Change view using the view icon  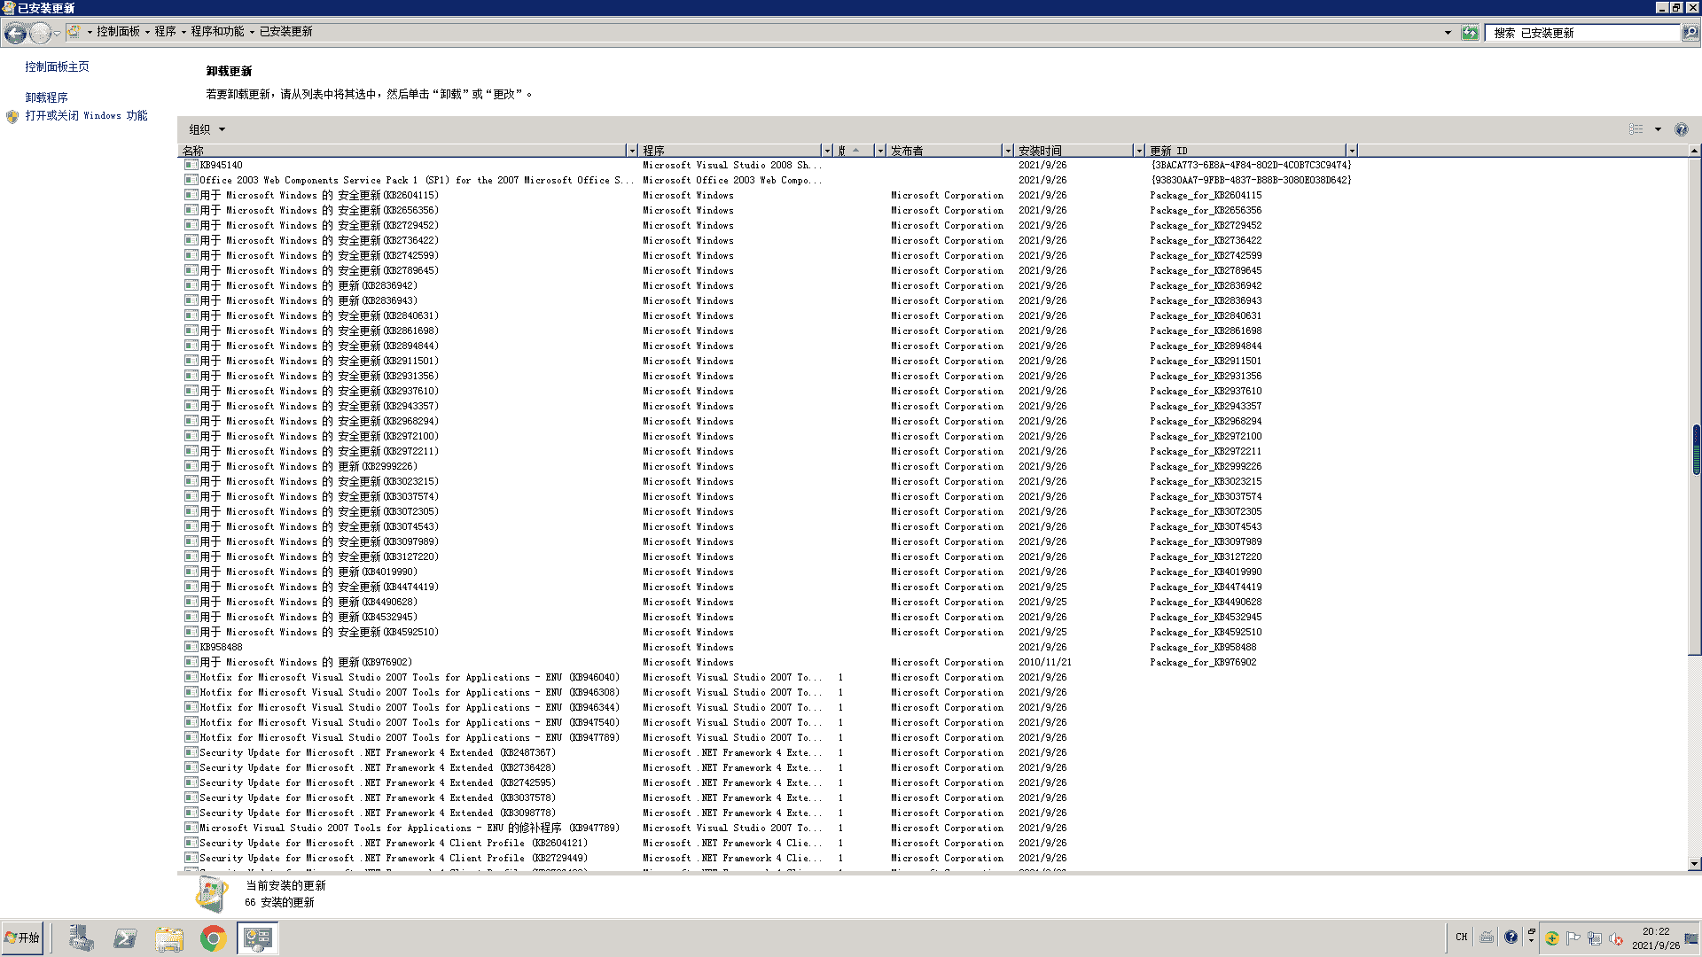(x=1636, y=129)
